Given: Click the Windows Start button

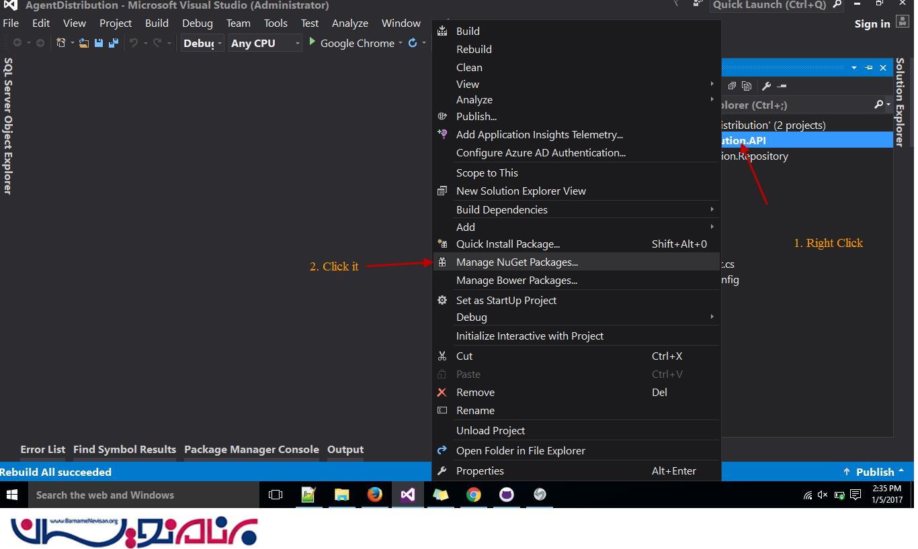Looking at the screenshot, I should pyautogui.click(x=12, y=495).
